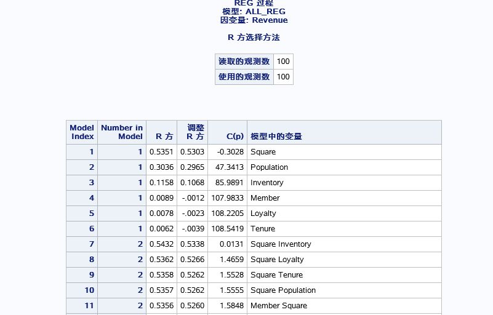Click C(p) value 1.5848
The width and height of the screenshot is (493, 315).
click(x=227, y=306)
